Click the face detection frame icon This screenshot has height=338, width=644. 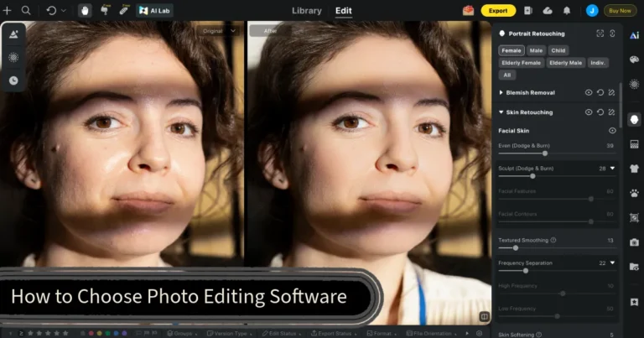tap(600, 34)
